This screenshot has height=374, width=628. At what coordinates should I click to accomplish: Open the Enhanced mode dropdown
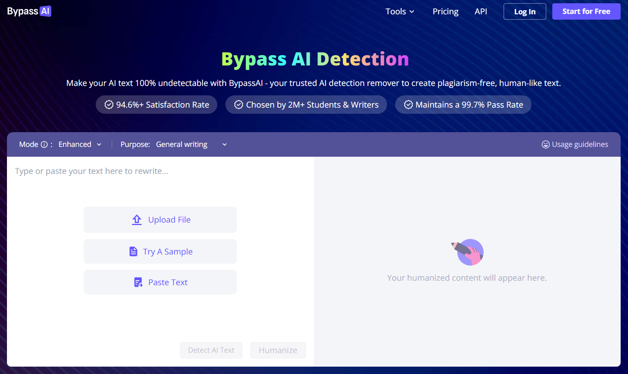(x=80, y=144)
